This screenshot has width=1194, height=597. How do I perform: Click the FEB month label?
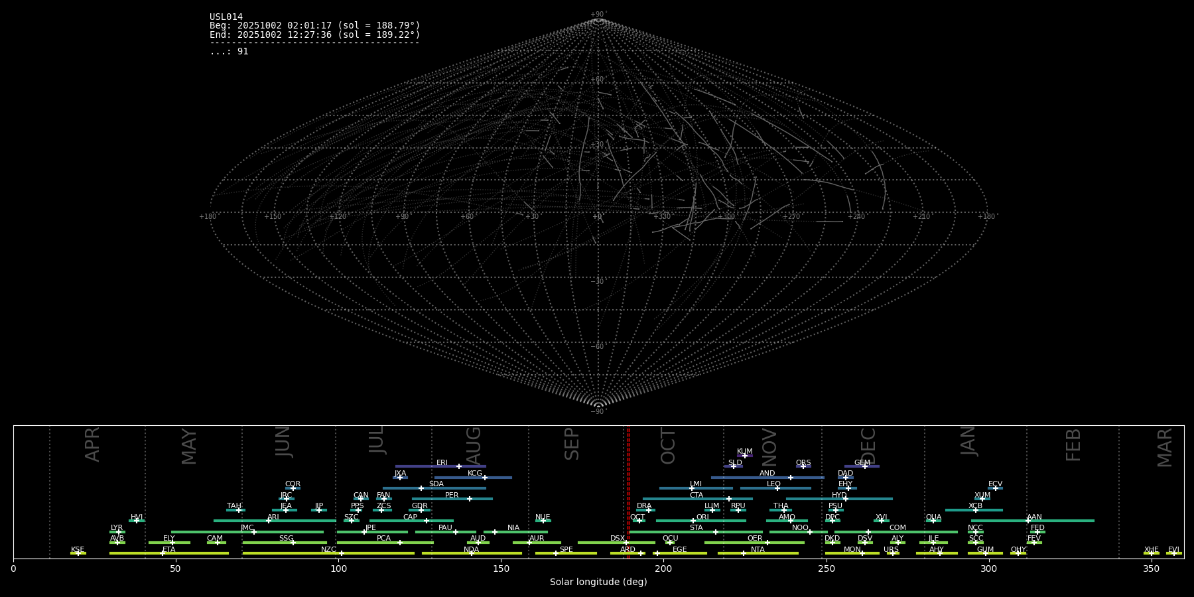(x=1073, y=445)
